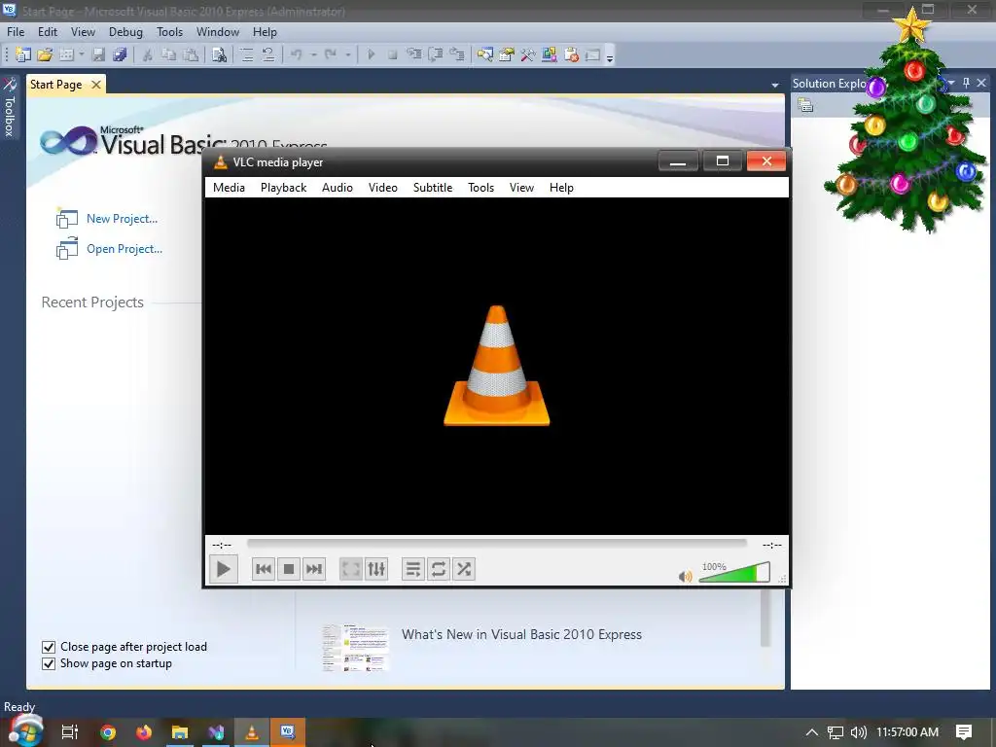
Task: Open the Add New Item dropdown arrow
Action: [82, 54]
